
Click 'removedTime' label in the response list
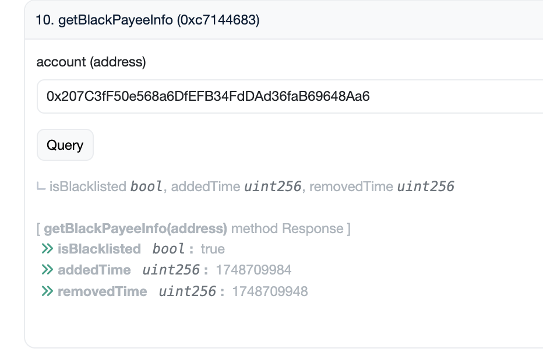[x=102, y=291]
